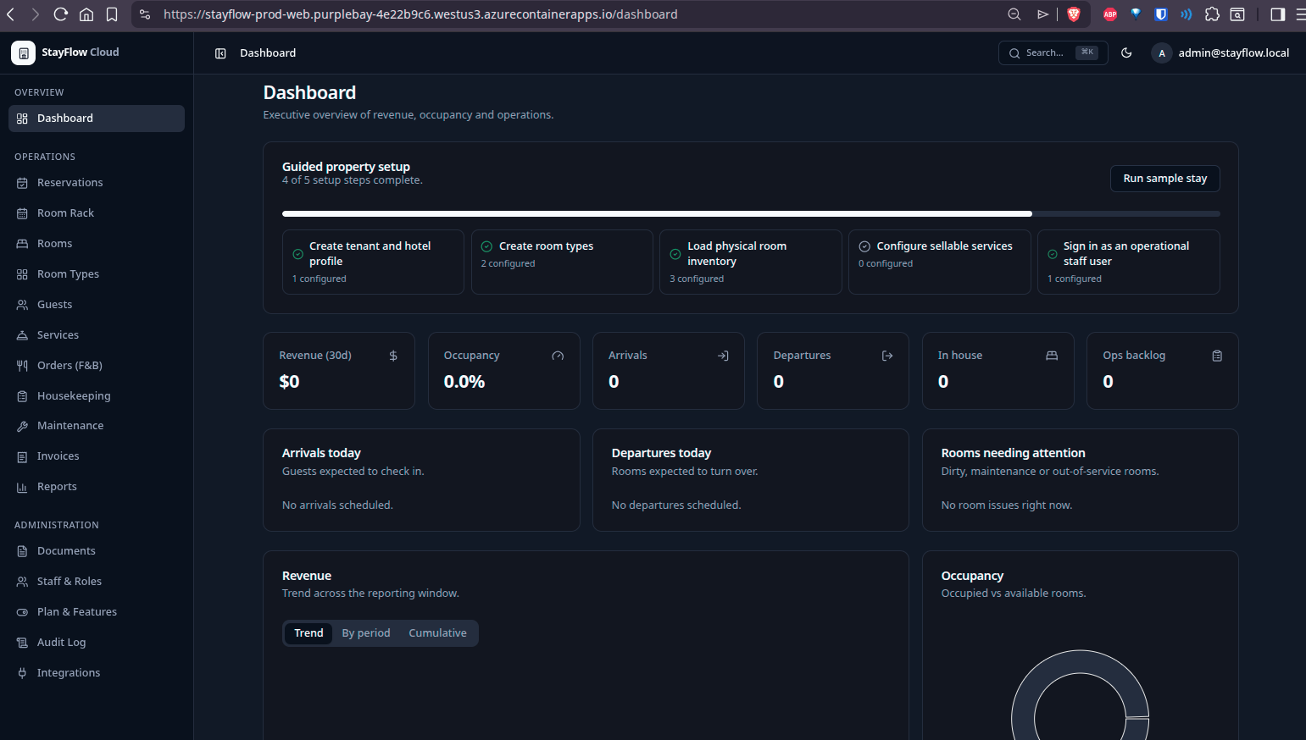Click the Invoices document icon

[22, 456]
